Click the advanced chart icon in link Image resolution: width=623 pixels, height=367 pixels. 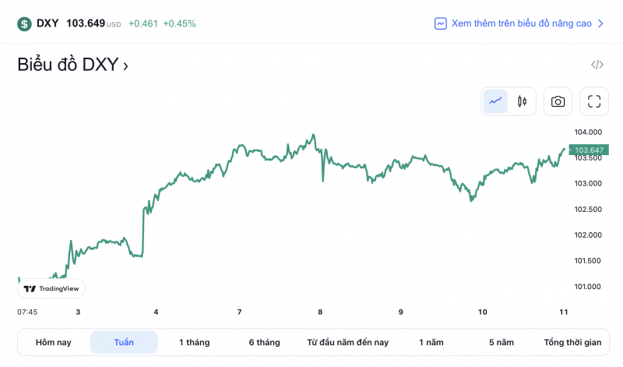(441, 23)
